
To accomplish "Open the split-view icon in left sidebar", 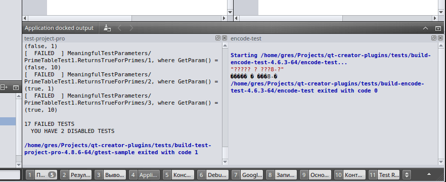I will tap(4, 87).
